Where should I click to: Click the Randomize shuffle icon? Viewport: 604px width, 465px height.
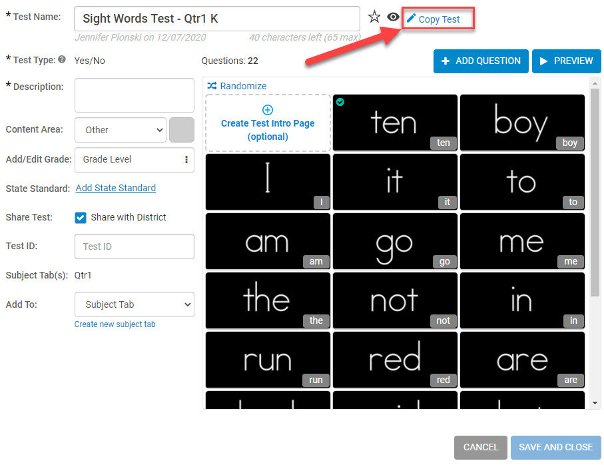(x=212, y=85)
